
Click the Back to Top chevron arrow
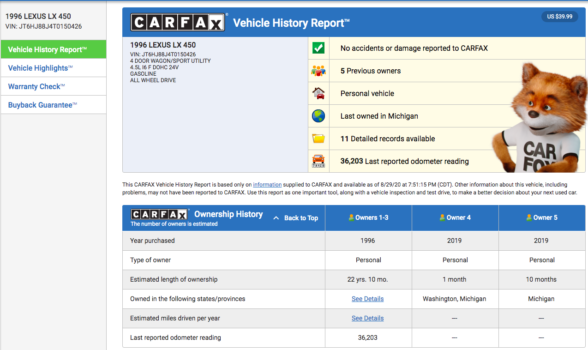click(x=276, y=218)
